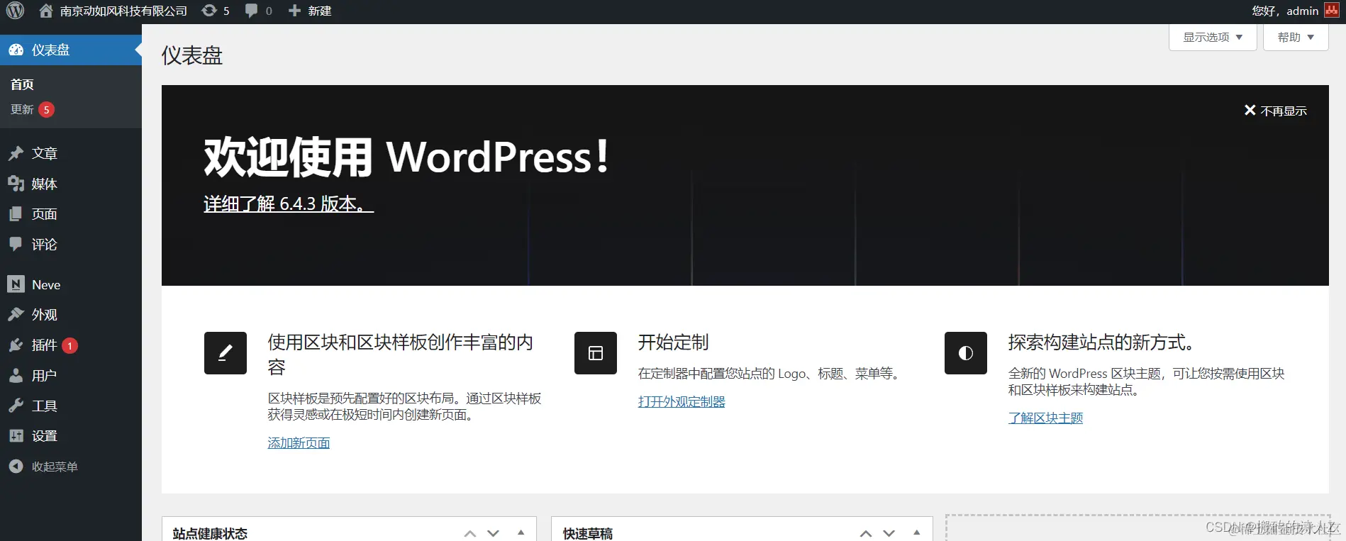1346x541 pixels.
Task: Click the 收起菜单 collapse arrow icon
Action: click(x=16, y=466)
